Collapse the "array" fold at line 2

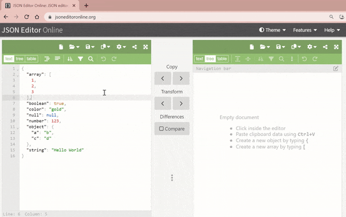click(18, 75)
